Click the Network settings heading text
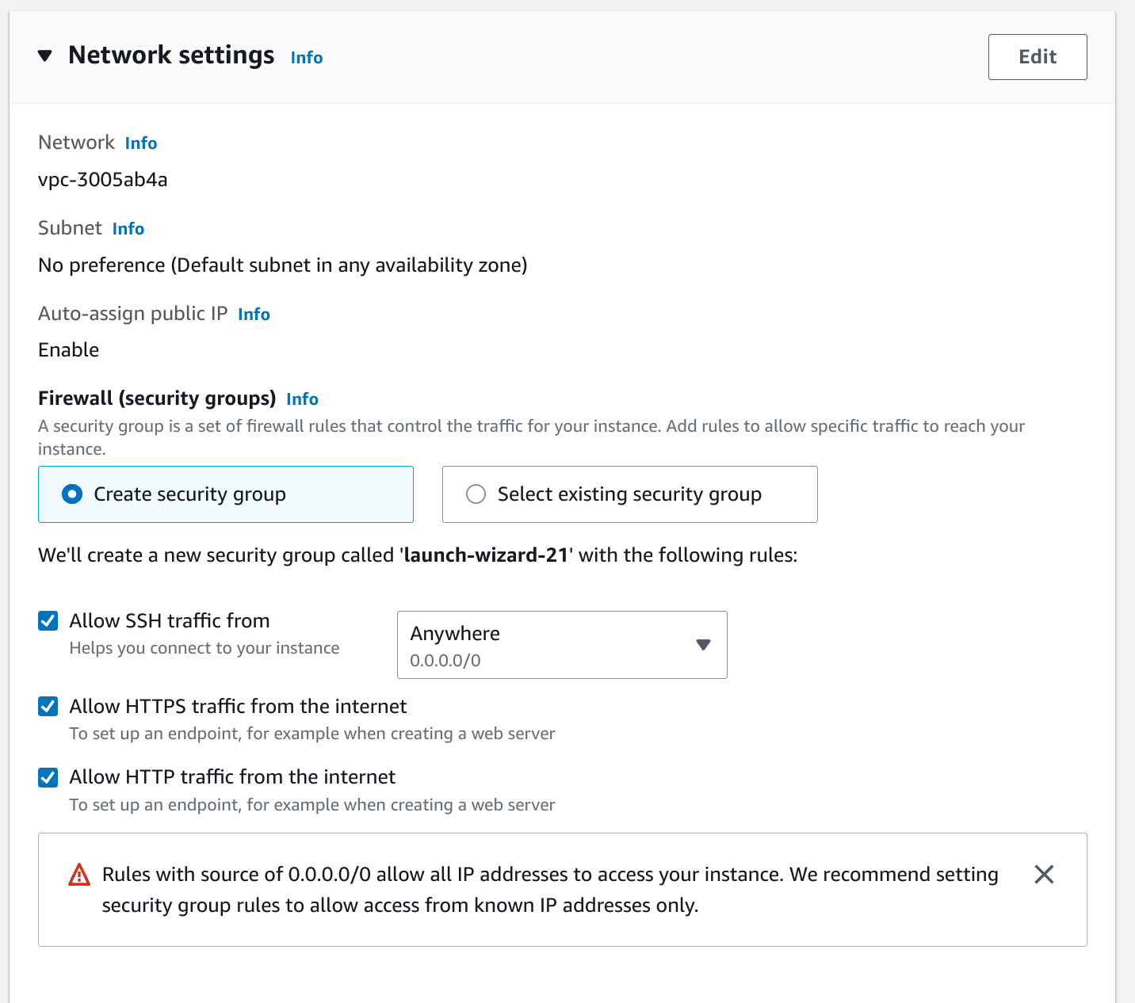1135x1003 pixels. click(171, 55)
